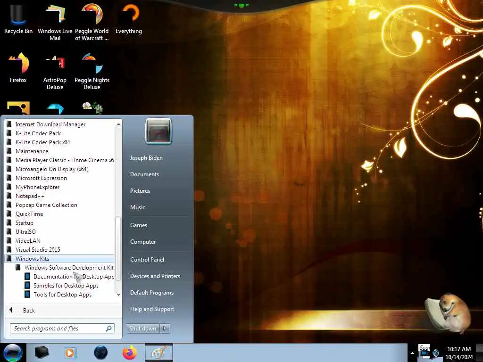Open Peggle Nights Deluxe desktop icon
Screen dimensions: 483x362
92,72
